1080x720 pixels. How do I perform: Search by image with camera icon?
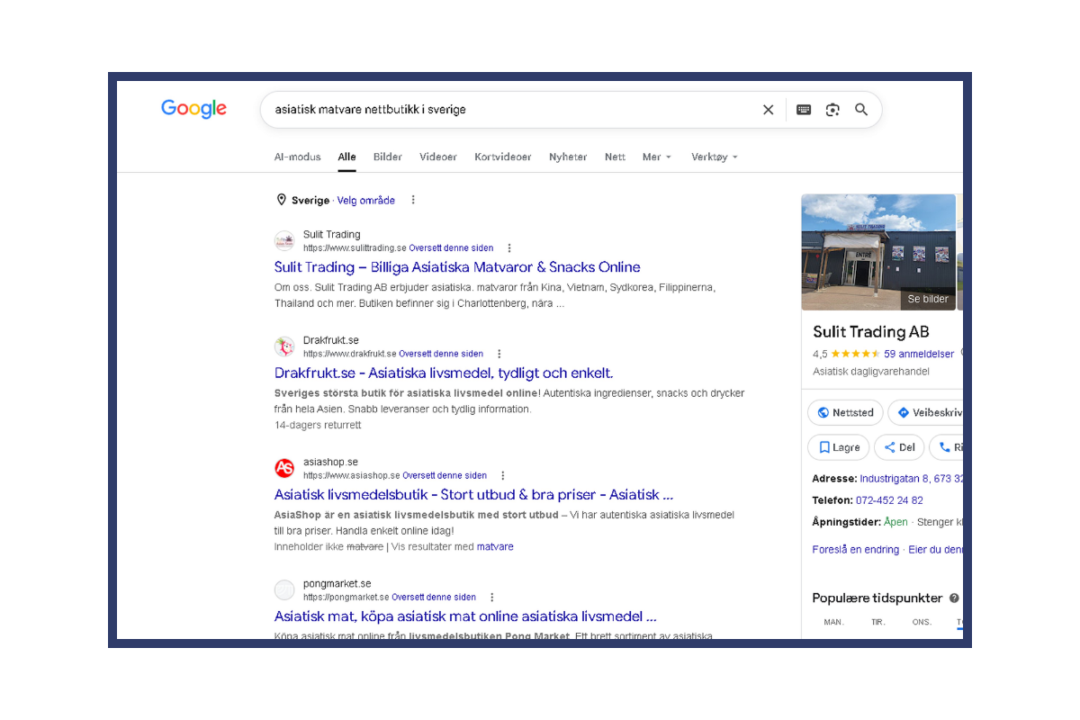tap(832, 110)
